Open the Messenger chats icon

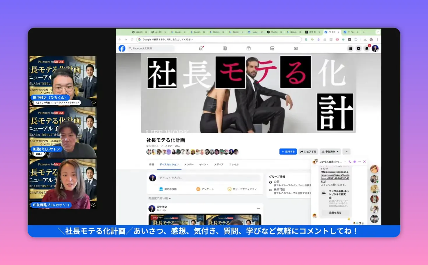pyautogui.click(x=358, y=48)
